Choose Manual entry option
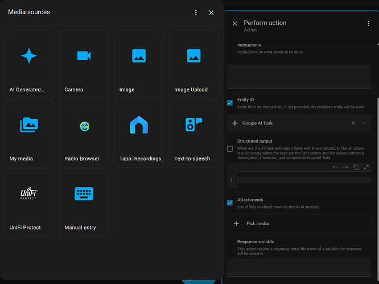Viewport: 379px width, 284px height. (84, 202)
